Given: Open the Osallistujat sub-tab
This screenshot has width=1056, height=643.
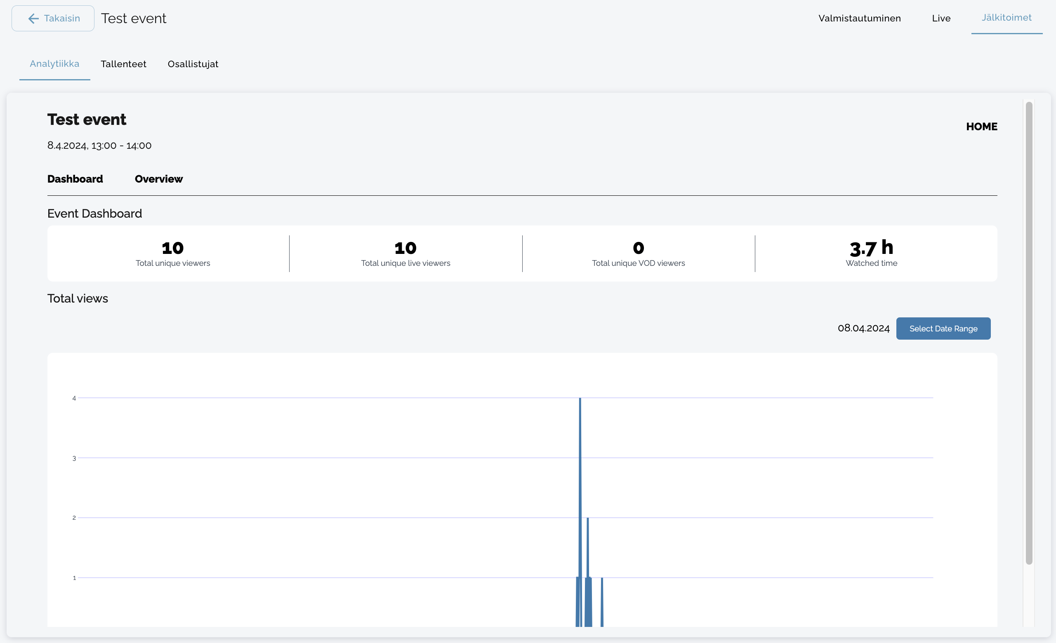Looking at the screenshot, I should click(193, 64).
